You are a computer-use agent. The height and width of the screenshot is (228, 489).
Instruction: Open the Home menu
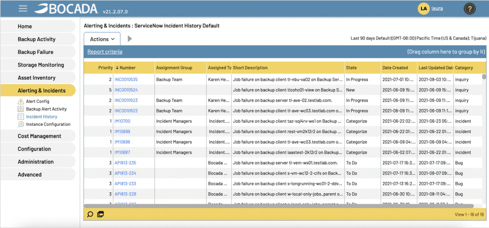pos(38,26)
